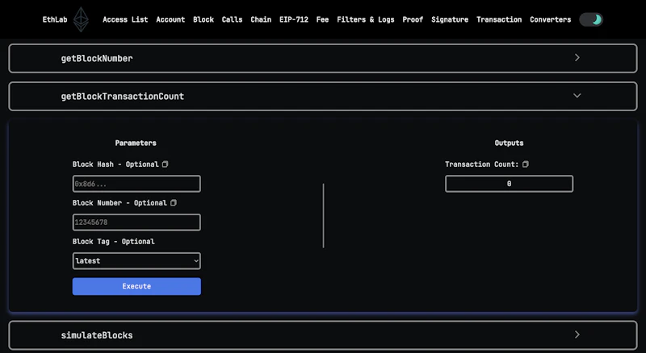Collapse the getBlockTransactionCount section
The width and height of the screenshot is (646, 353).
[323, 96]
